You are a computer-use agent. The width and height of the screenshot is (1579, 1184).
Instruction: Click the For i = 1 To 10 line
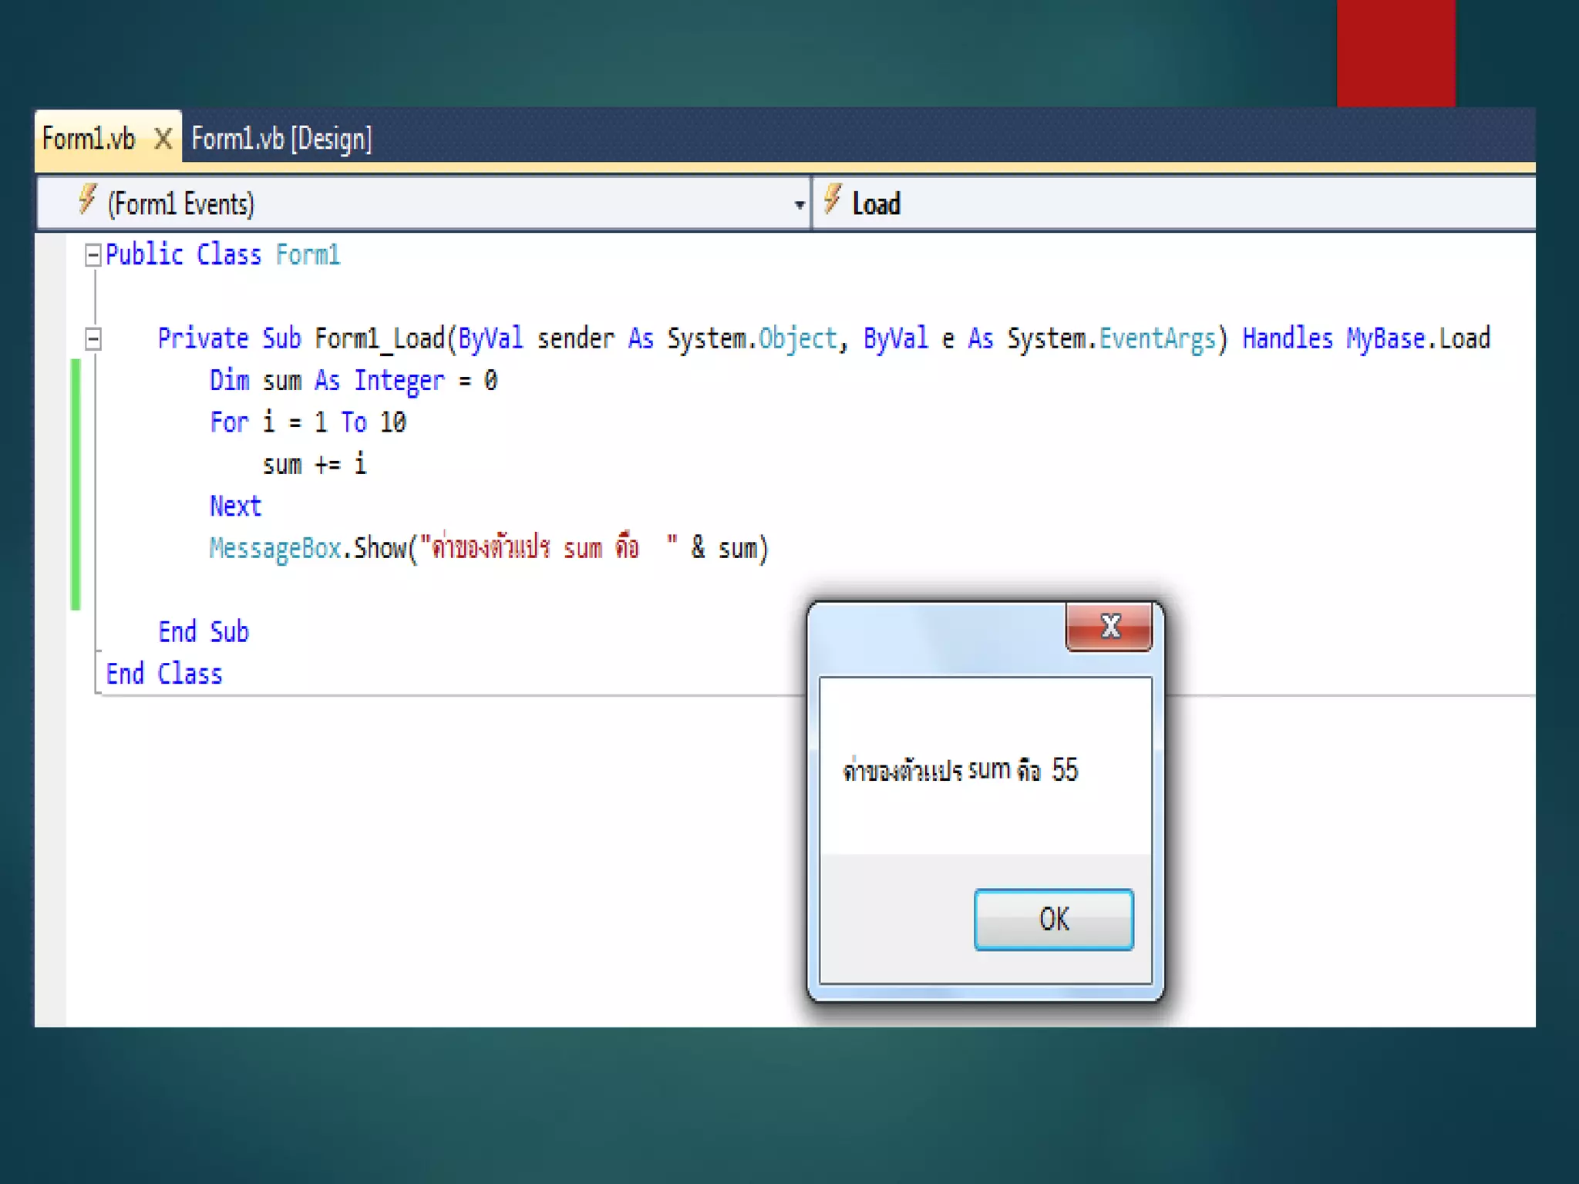click(308, 422)
